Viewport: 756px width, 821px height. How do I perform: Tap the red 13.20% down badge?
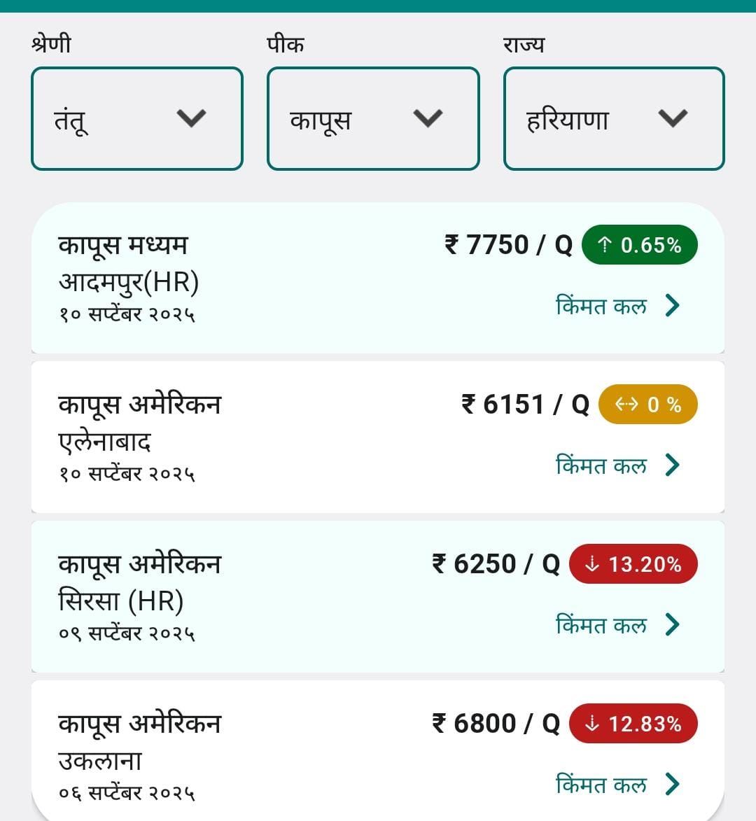tap(633, 564)
